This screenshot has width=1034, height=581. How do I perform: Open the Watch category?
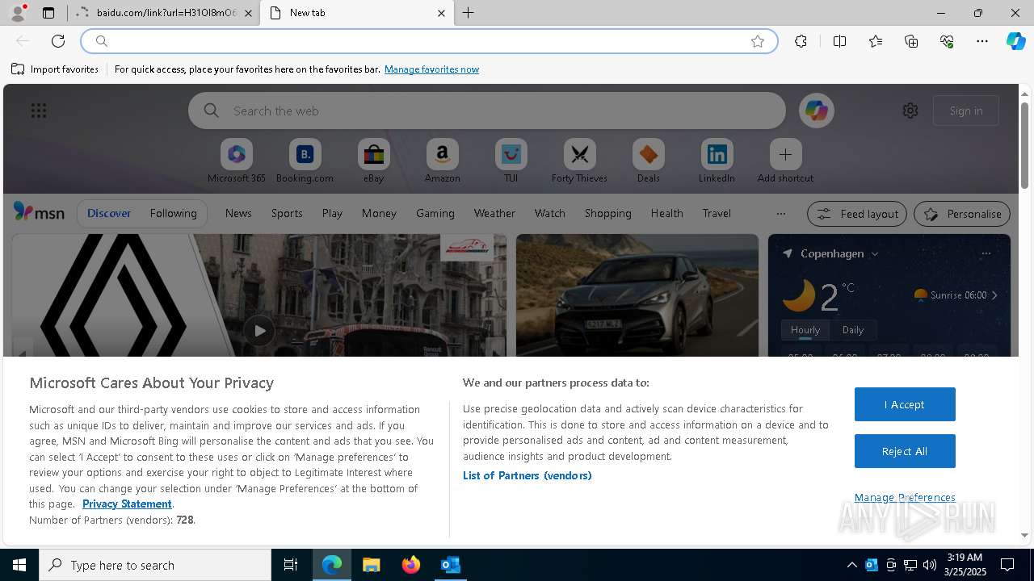549,213
